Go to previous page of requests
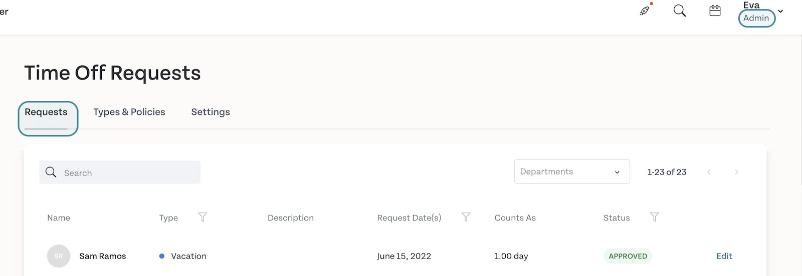Screen dimensions: 802x276 point(709,172)
